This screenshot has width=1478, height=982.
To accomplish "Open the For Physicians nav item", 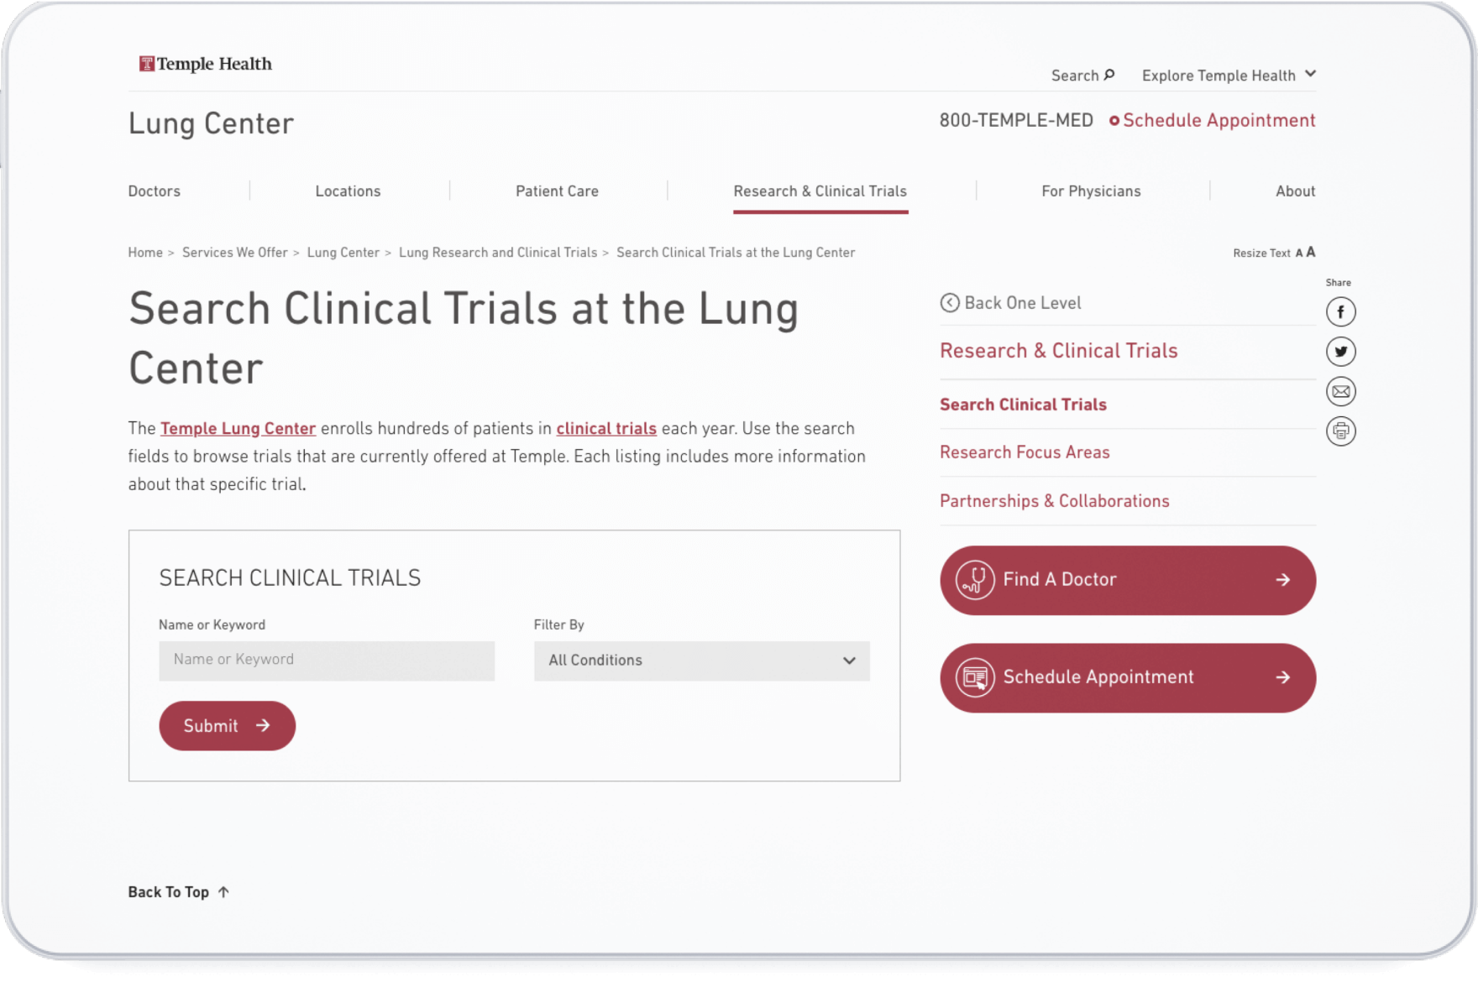I will click(1091, 191).
